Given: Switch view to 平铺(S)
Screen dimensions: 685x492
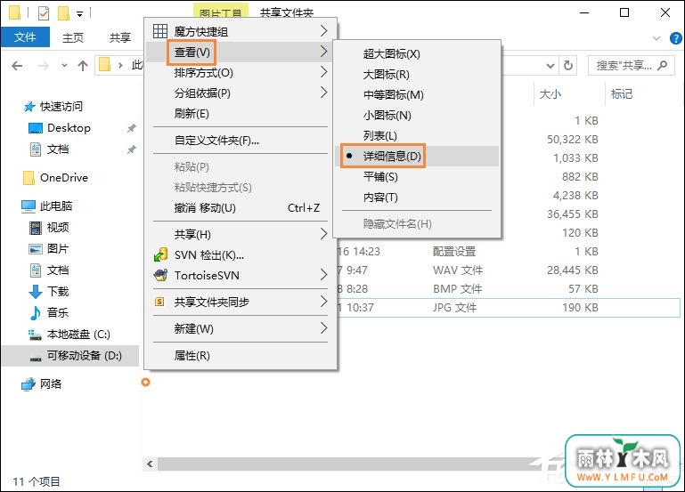Looking at the screenshot, I should [x=417, y=177].
